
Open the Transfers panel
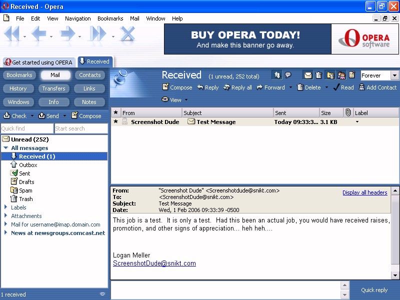coord(54,88)
